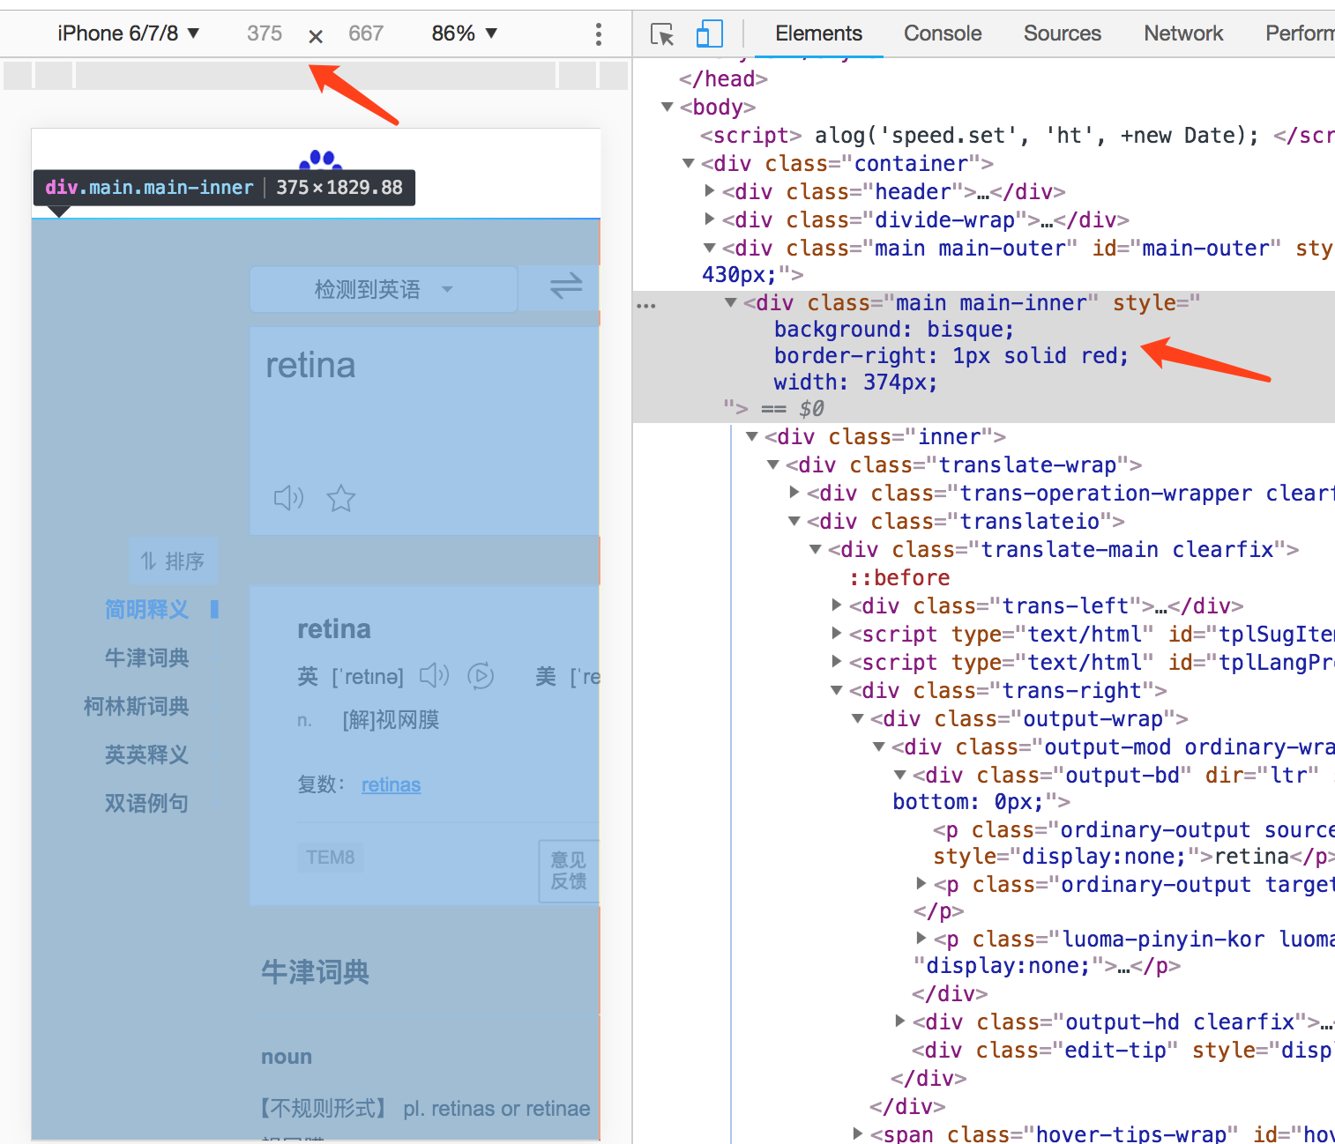Image resolution: width=1335 pixels, height=1144 pixels.
Task: Select the edit-tip div row
Action: point(1122,1050)
